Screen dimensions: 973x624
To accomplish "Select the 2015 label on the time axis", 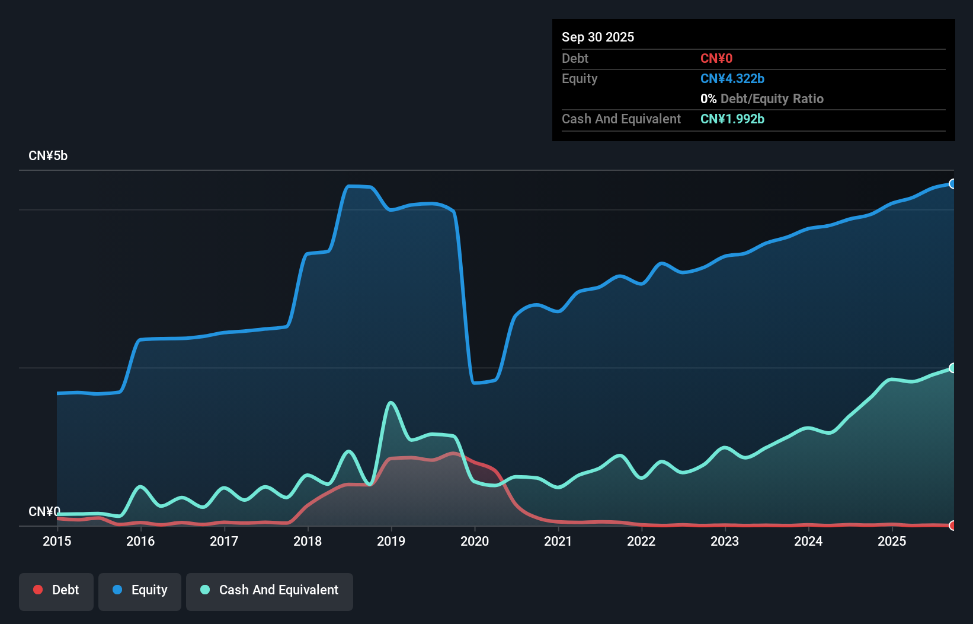I will pos(57,542).
